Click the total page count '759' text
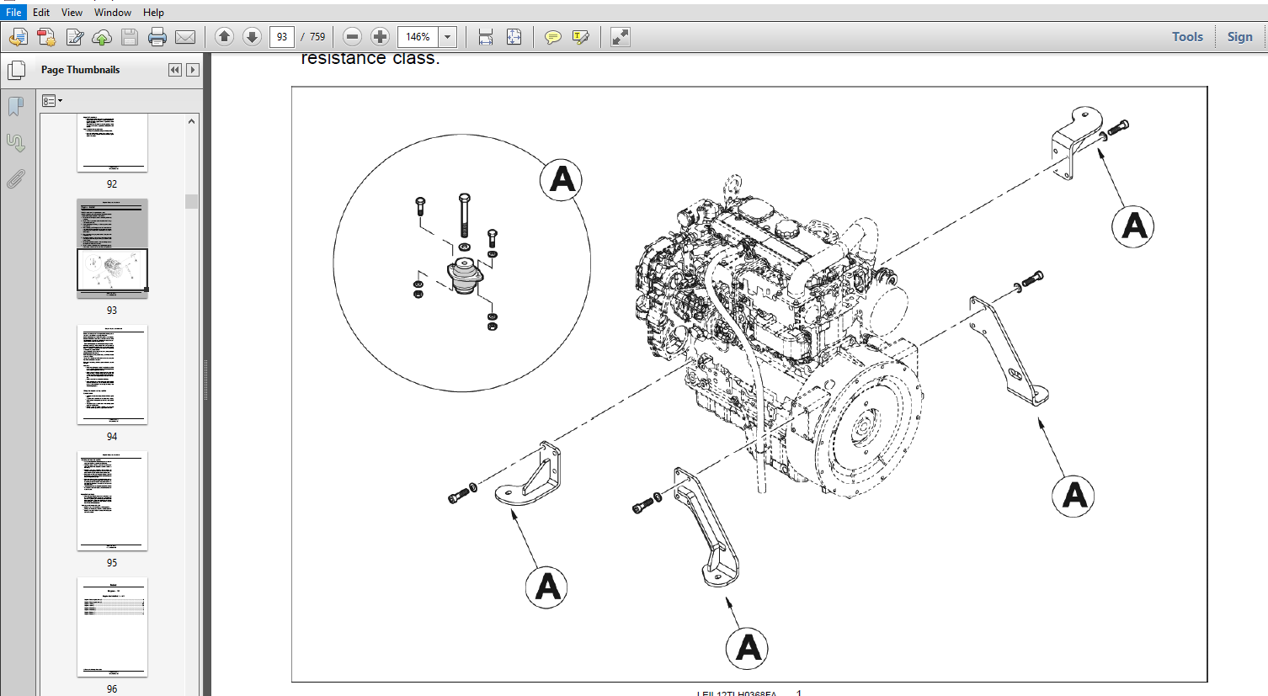Image resolution: width=1268 pixels, height=696 pixels. point(317,37)
